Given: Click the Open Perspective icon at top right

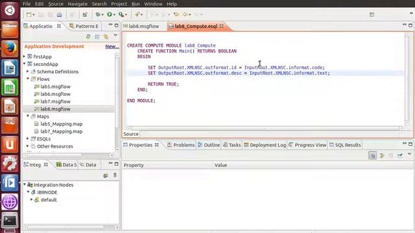Looking at the screenshot, I should point(372,14).
